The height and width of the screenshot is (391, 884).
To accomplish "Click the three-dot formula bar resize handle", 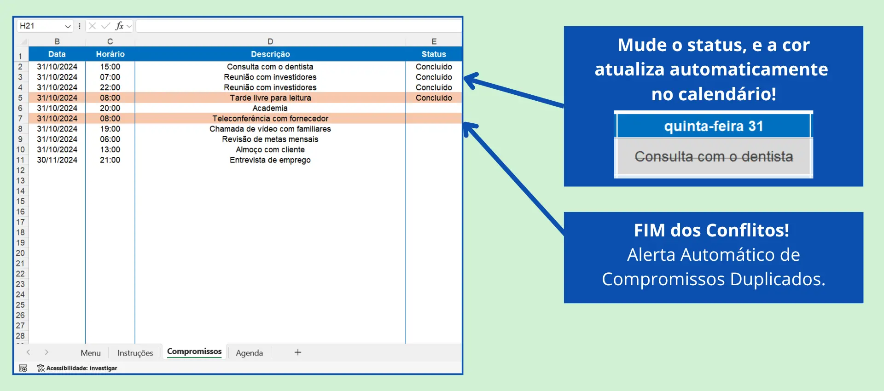I will coord(80,26).
